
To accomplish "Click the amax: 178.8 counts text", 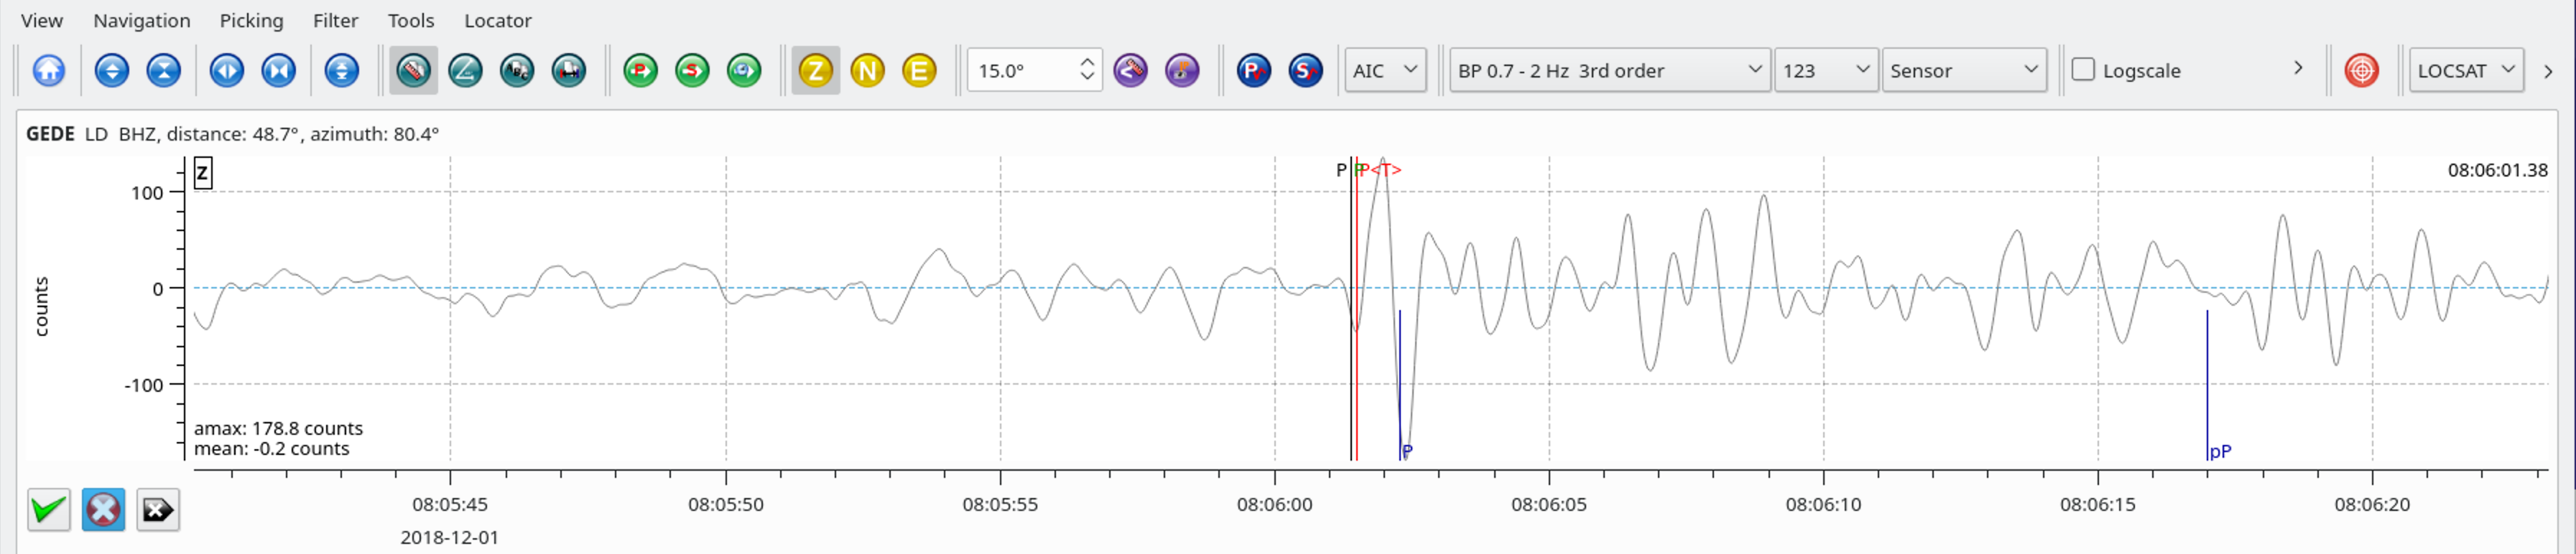I will pyautogui.click(x=278, y=429).
